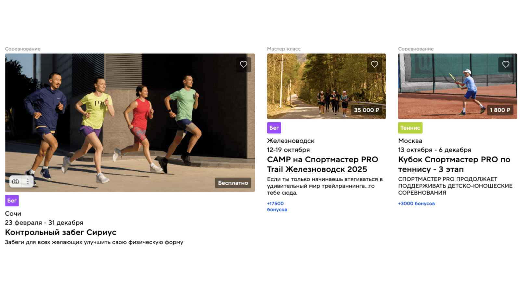Click the date 12-19 октября
The image size is (520, 292).
(288, 150)
